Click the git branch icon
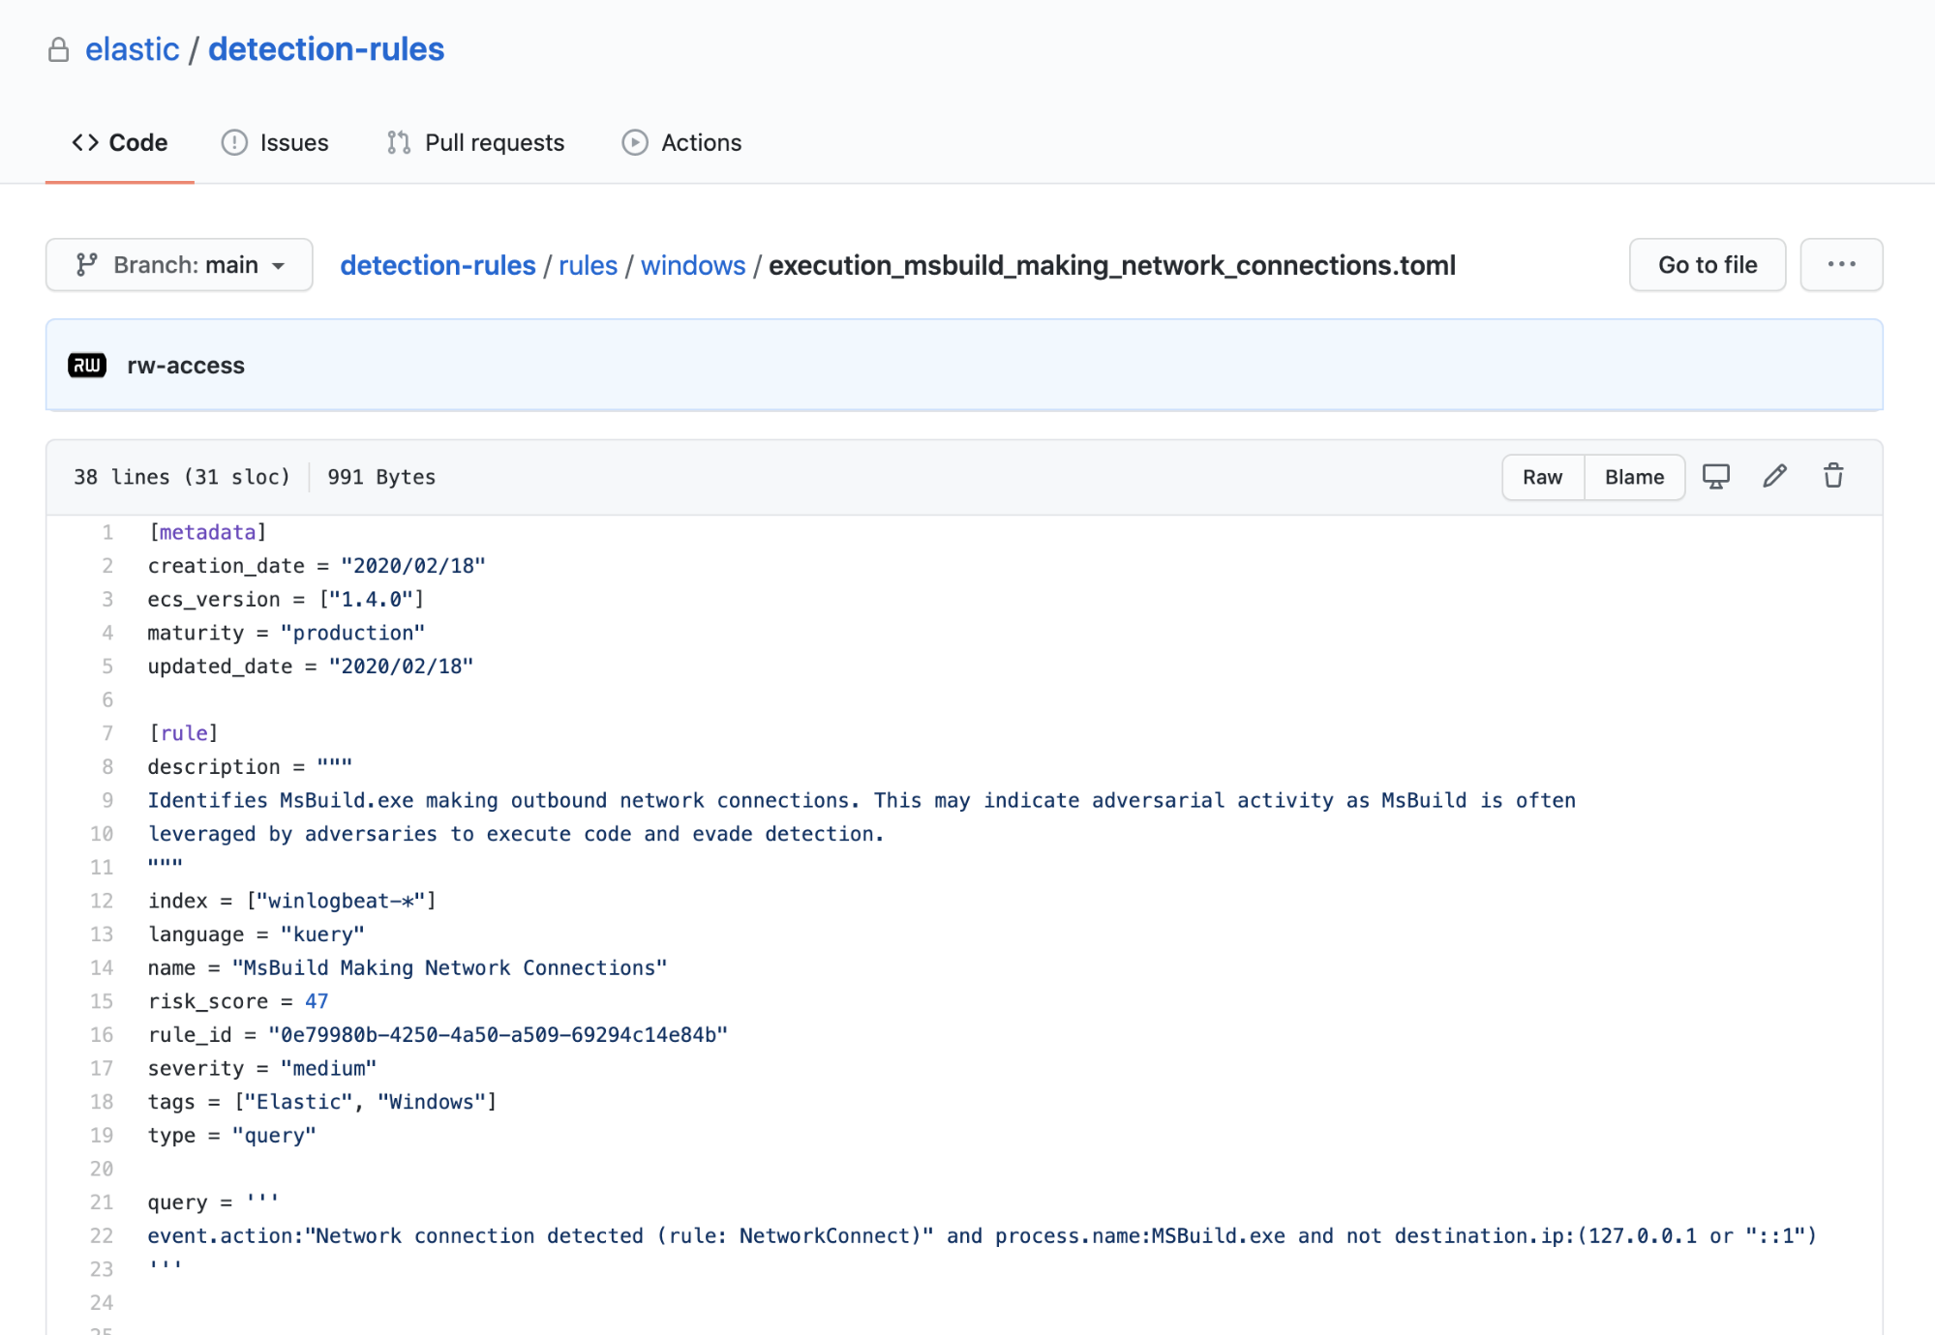The image size is (1935, 1335). tap(87, 265)
